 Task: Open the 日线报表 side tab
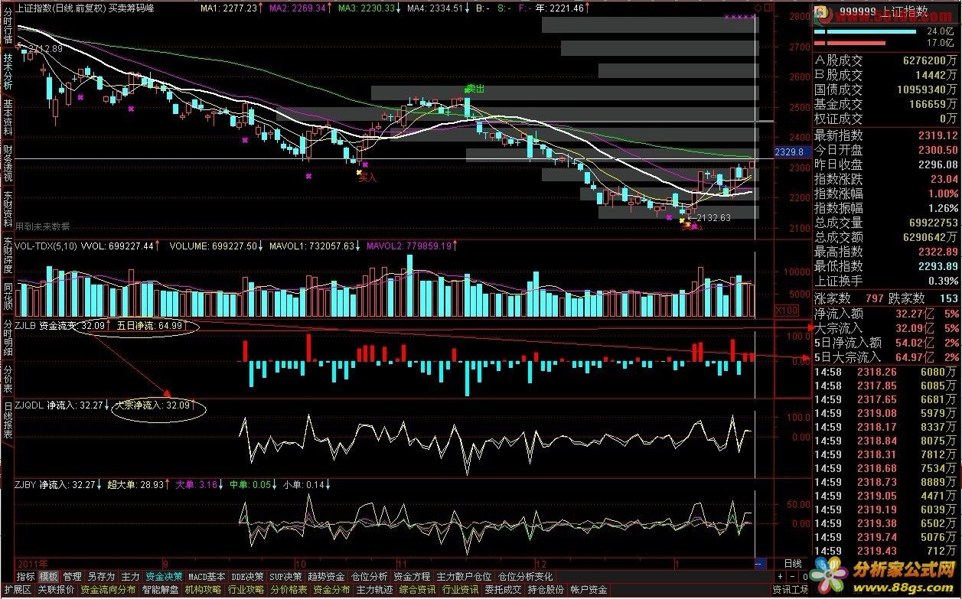pyautogui.click(x=8, y=419)
